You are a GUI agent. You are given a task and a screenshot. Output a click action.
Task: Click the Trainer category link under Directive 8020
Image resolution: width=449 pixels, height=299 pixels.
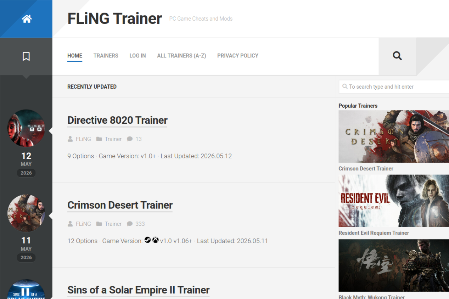113,139
